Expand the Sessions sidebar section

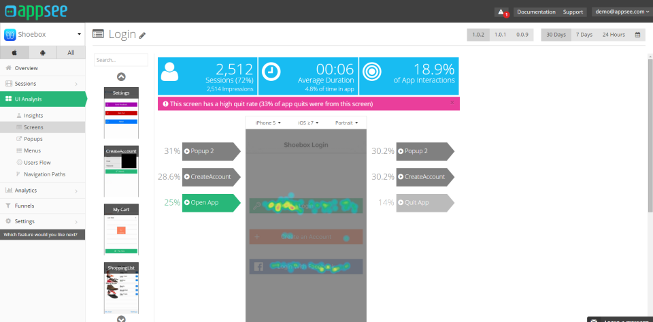42,84
